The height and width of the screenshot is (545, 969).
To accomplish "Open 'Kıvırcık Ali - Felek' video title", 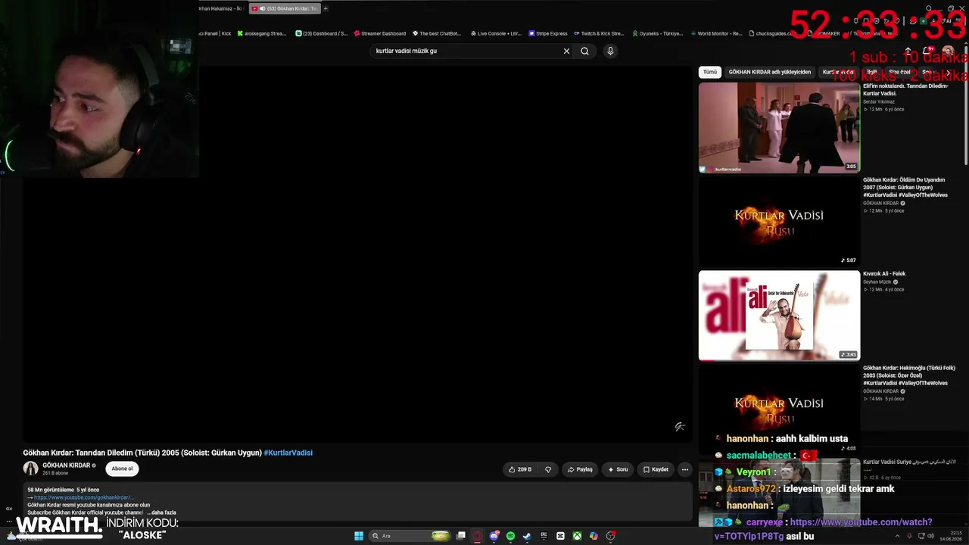I will (884, 274).
